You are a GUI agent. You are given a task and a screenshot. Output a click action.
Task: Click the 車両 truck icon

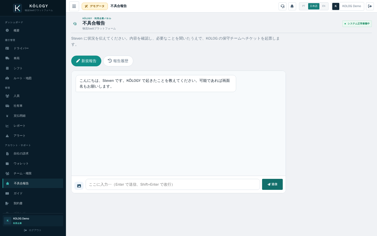pos(7,58)
